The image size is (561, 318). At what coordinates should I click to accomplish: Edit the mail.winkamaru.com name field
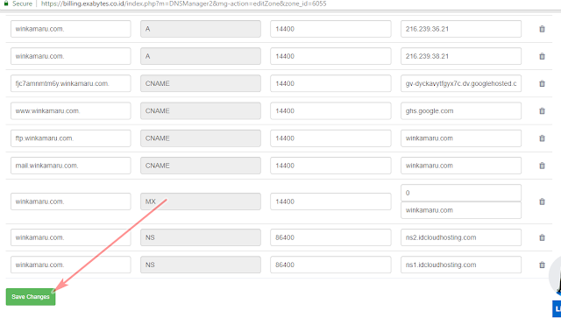pos(71,166)
